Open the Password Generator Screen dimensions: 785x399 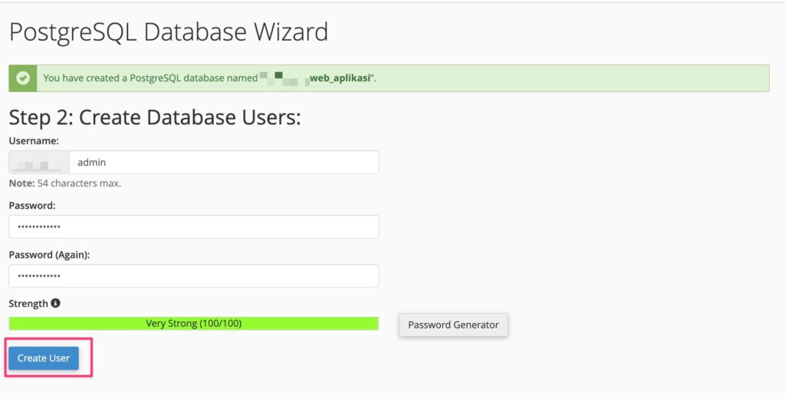[453, 325]
